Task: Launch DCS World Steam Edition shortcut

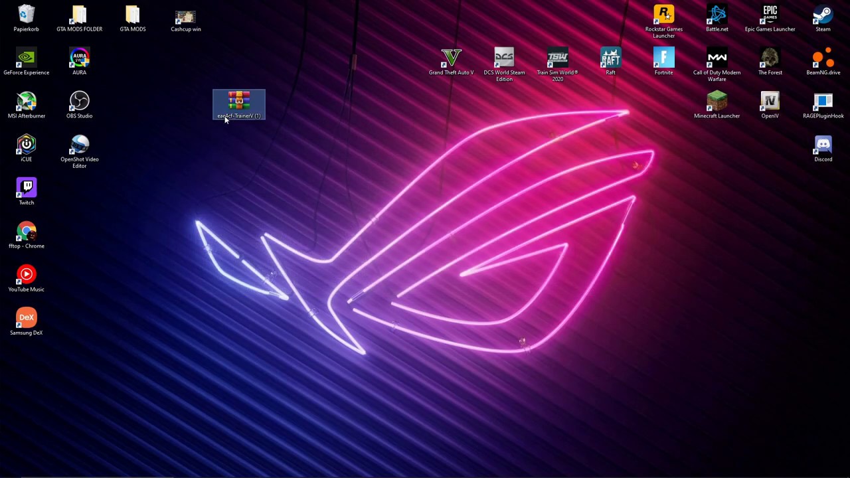Action: pos(504,64)
